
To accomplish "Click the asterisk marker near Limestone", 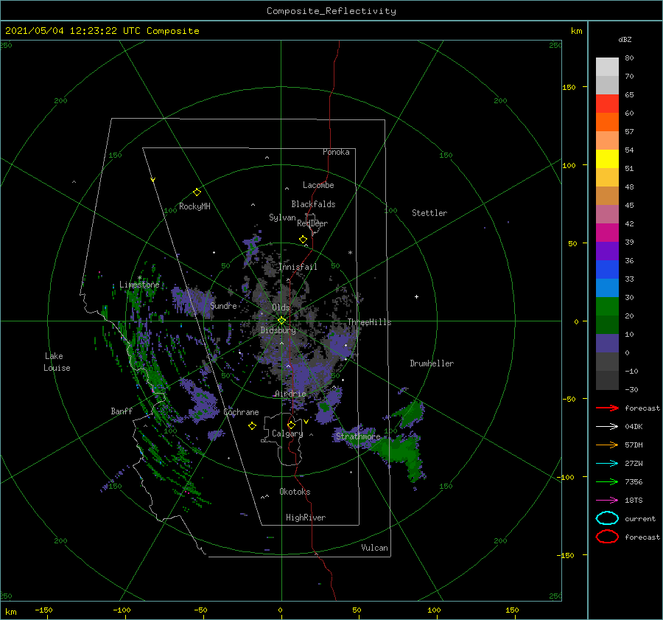I will [x=139, y=278].
